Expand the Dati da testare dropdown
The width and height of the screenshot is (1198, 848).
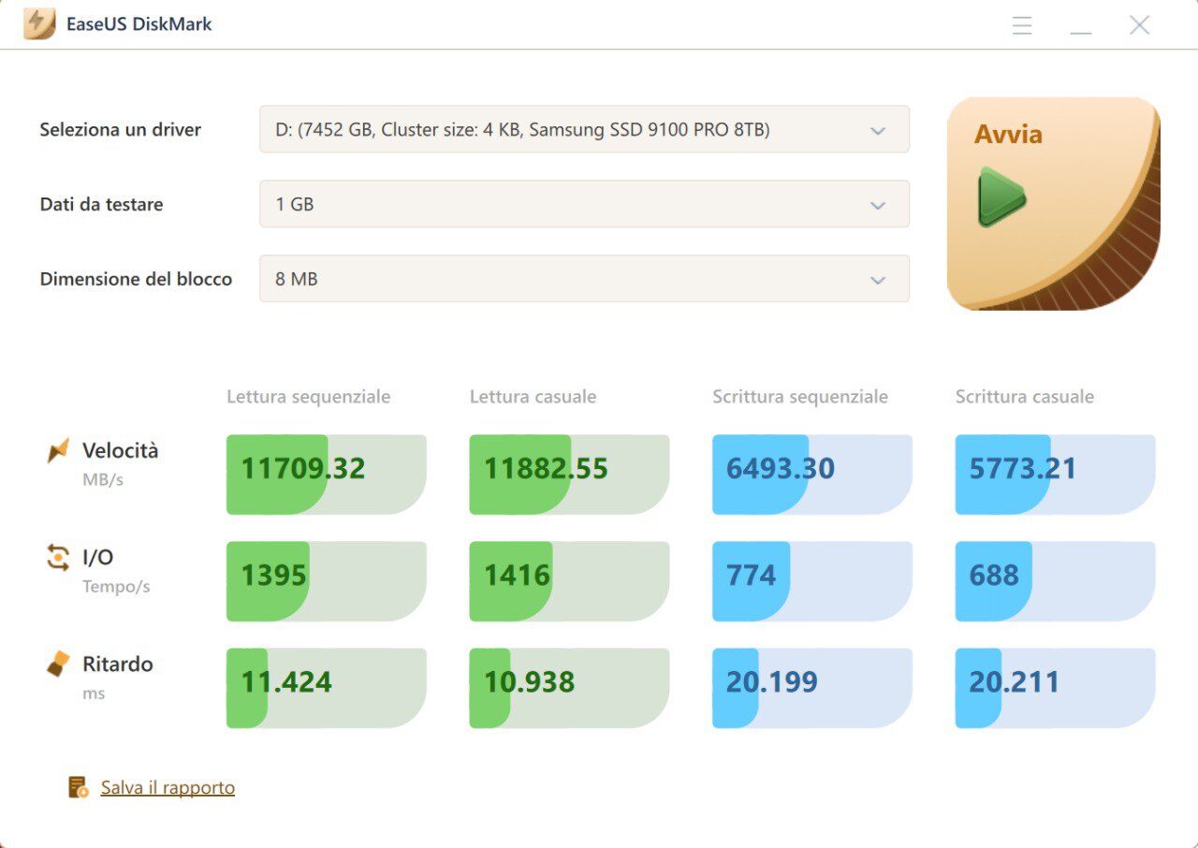pyautogui.click(x=584, y=204)
